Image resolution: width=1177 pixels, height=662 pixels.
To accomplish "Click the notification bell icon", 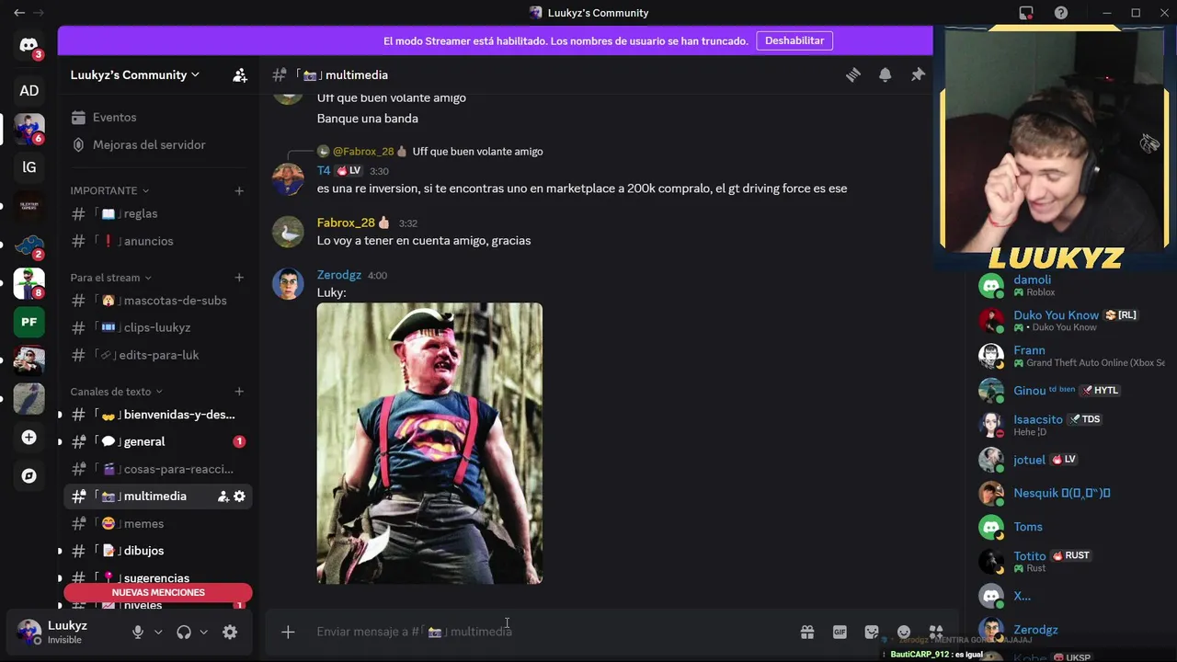I will click(x=885, y=75).
